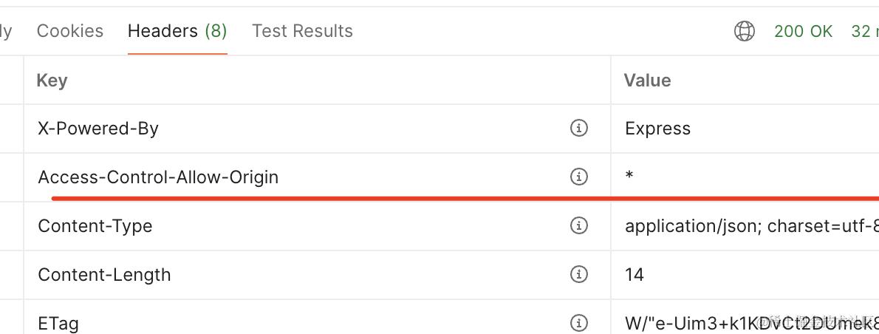Click the globe network icon
Image resolution: width=879 pixels, height=334 pixels.
click(744, 31)
